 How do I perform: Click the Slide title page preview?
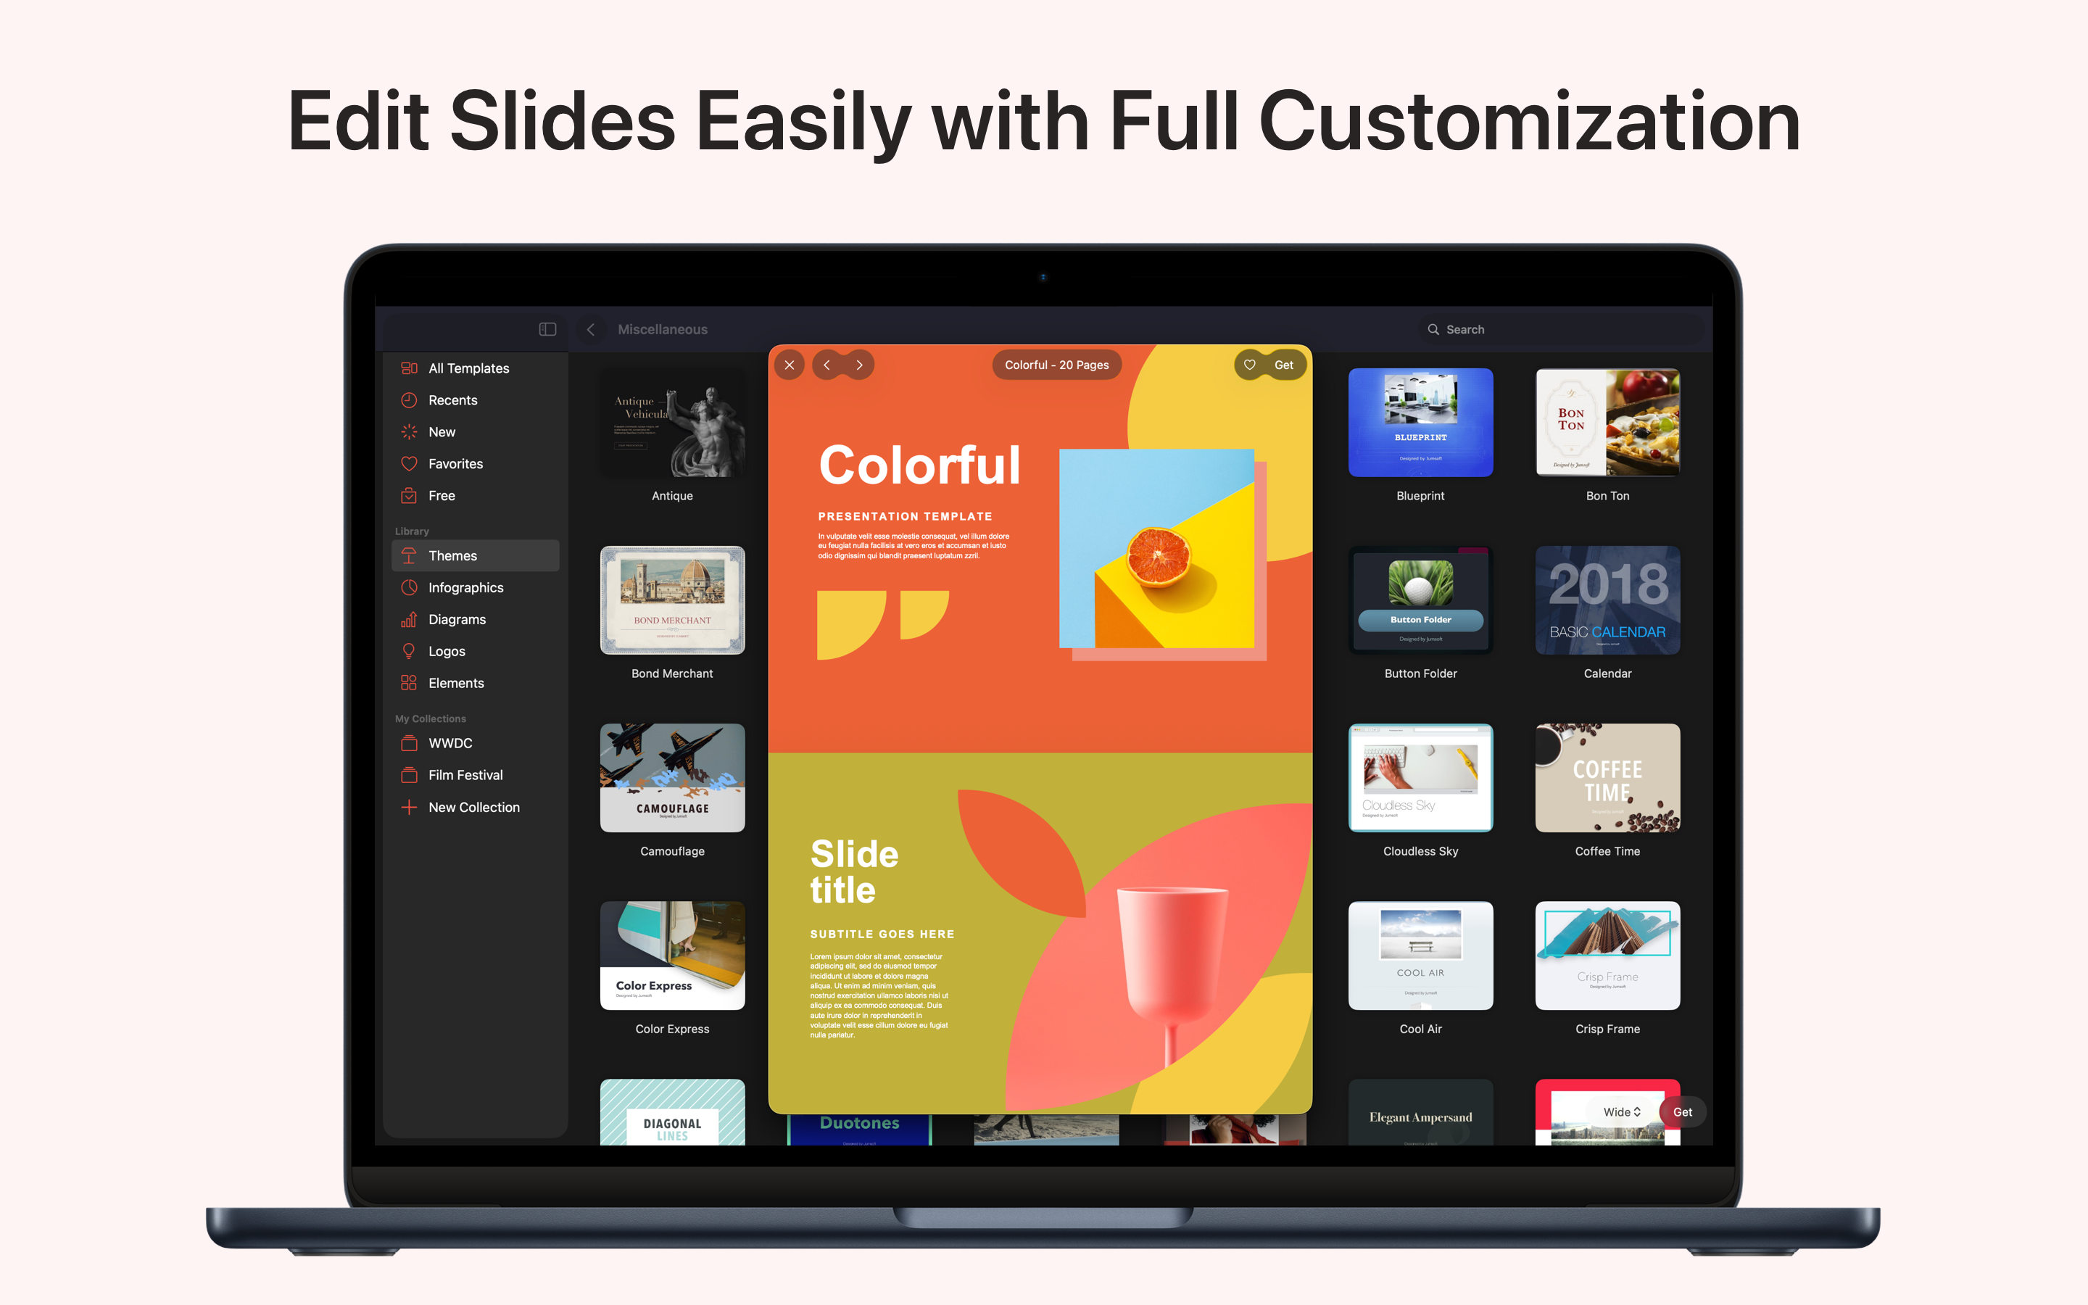(x=1040, y=933)
